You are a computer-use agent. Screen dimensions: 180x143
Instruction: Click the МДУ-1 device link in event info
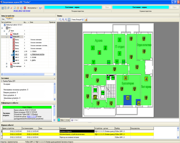click(31, 116)
